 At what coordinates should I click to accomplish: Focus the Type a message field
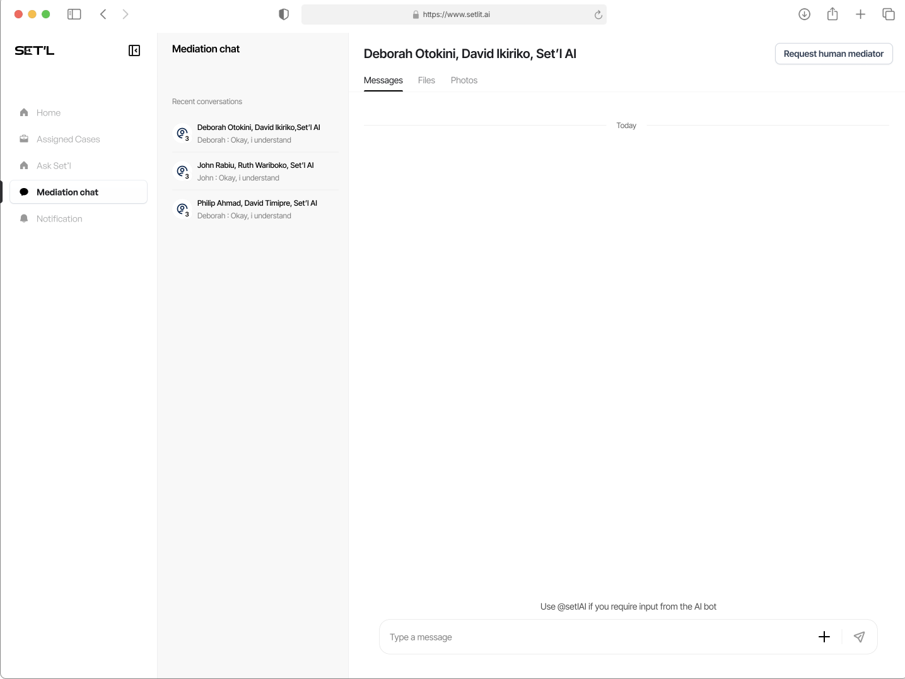[593, 637]
